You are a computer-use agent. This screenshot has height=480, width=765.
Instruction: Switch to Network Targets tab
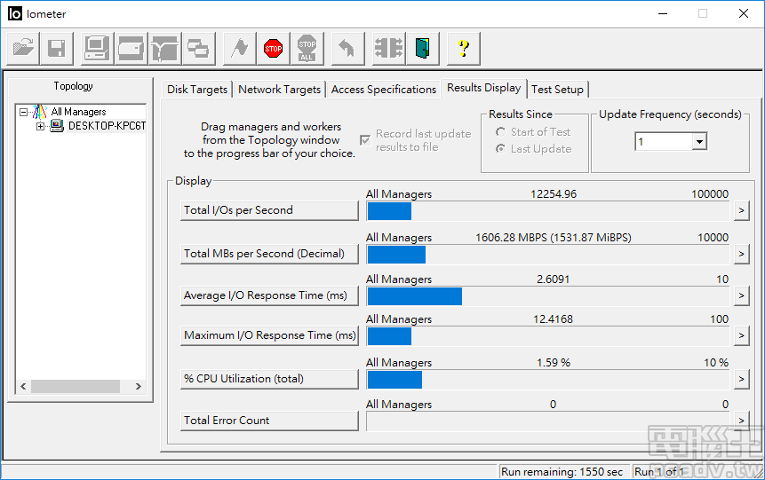(x=280, y=90)
